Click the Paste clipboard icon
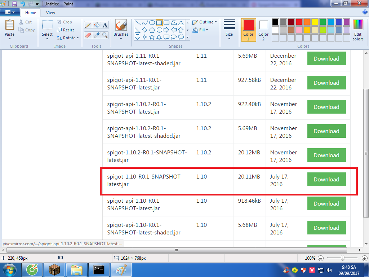This screenshot has width=369, height=277. pos(10,25)
